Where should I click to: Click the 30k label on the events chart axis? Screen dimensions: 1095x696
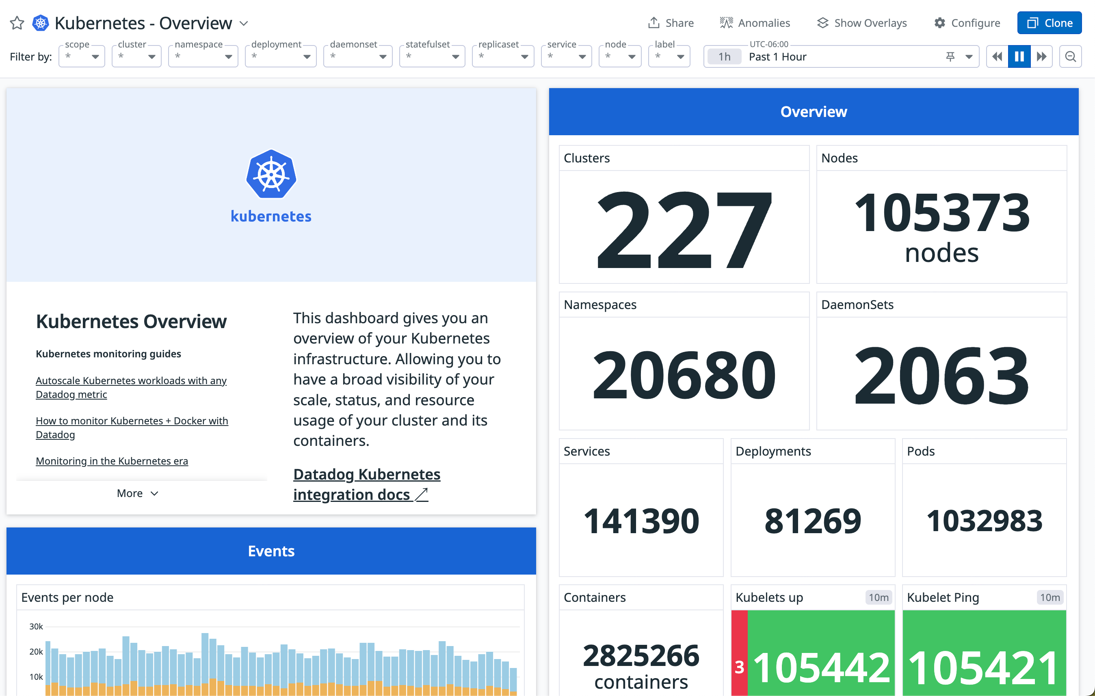tap(36, 627)
